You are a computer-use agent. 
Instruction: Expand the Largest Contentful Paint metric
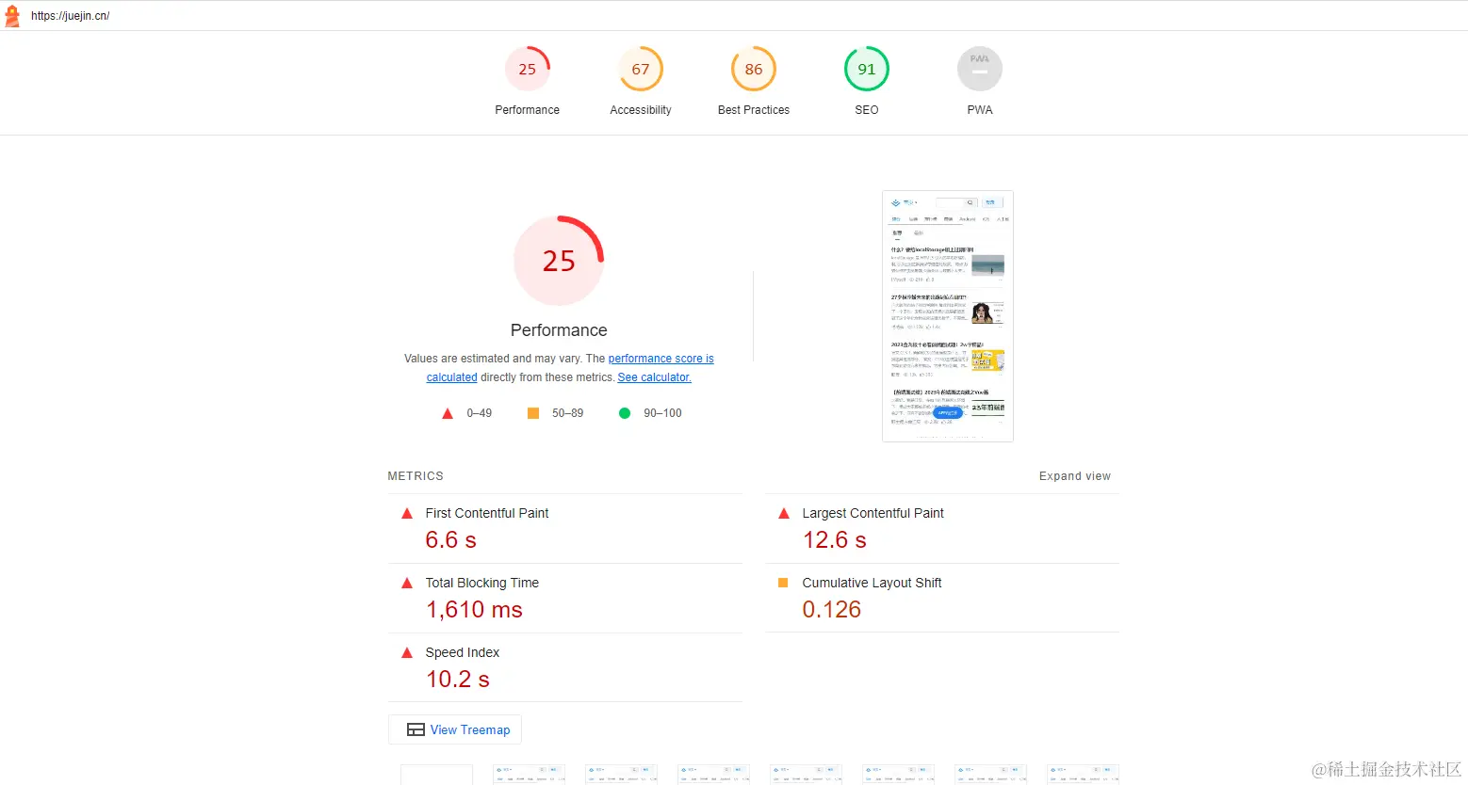(x=942, y=528)
